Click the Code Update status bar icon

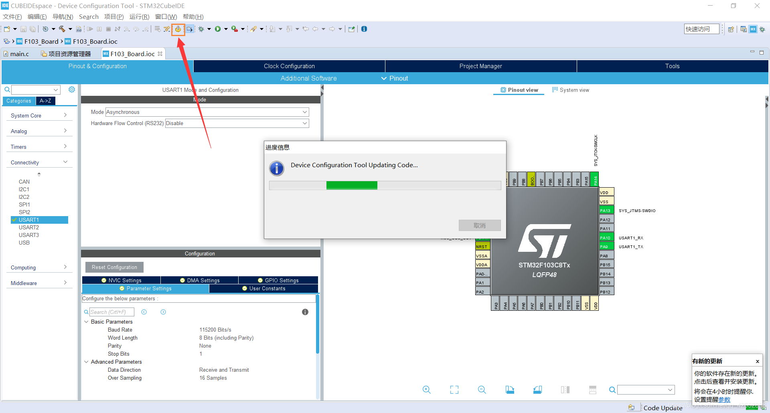click(632, 407)
